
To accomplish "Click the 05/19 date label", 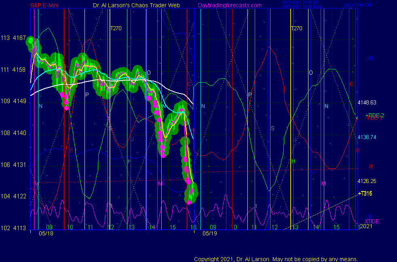I will (210, 233).
